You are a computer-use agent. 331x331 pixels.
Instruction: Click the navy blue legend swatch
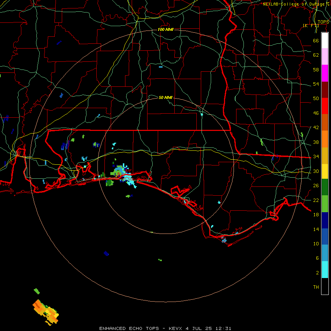[x=325, y=220]
